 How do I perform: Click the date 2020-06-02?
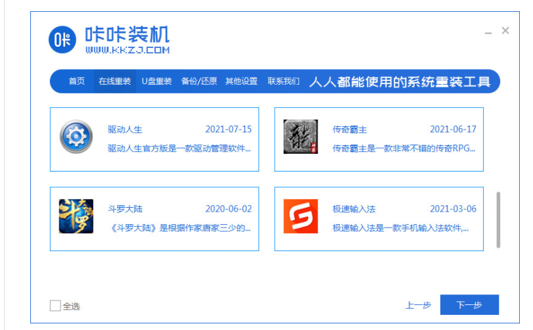pyautogui.click(x=229, y=208)
